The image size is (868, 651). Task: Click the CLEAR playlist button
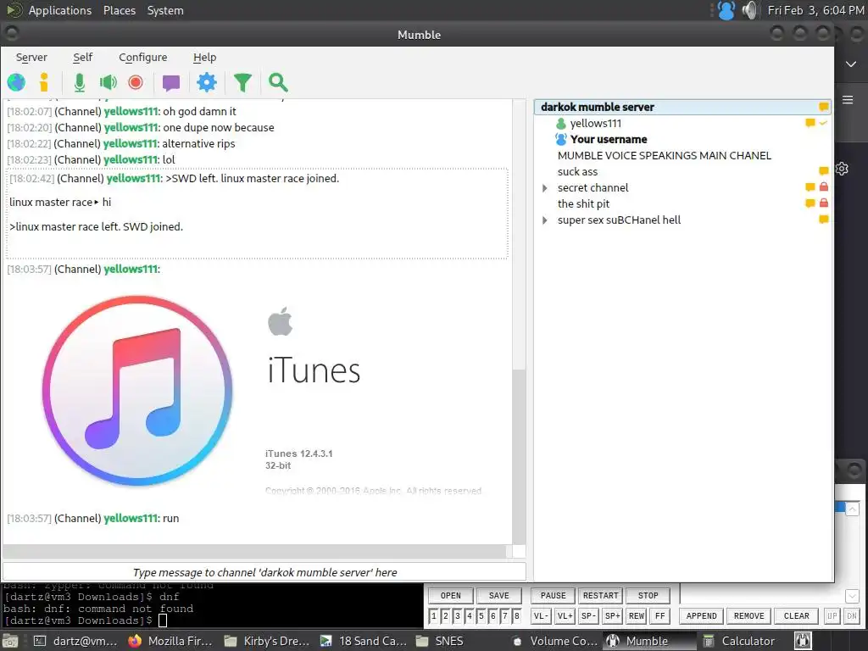pos(797,616)
